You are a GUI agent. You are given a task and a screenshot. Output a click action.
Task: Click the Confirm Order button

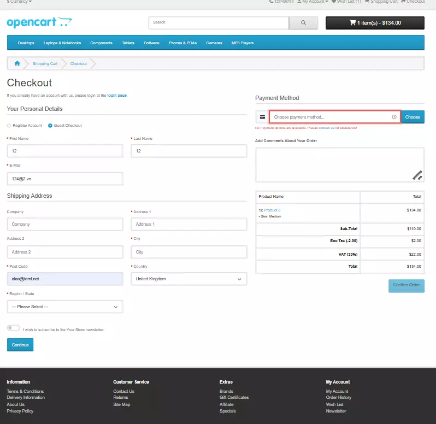tap(406, 286)
